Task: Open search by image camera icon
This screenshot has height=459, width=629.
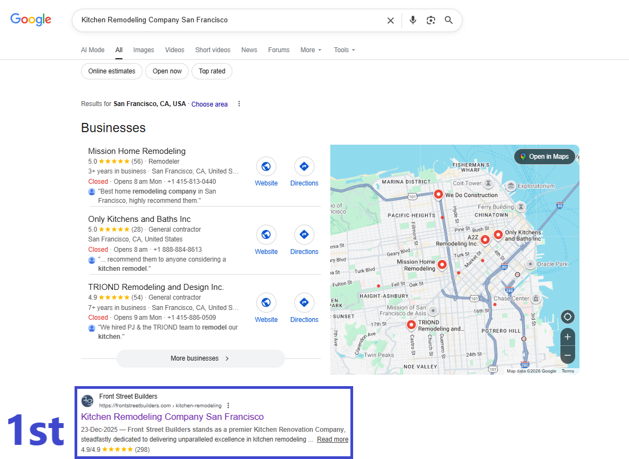Action: tap(431, 20)
